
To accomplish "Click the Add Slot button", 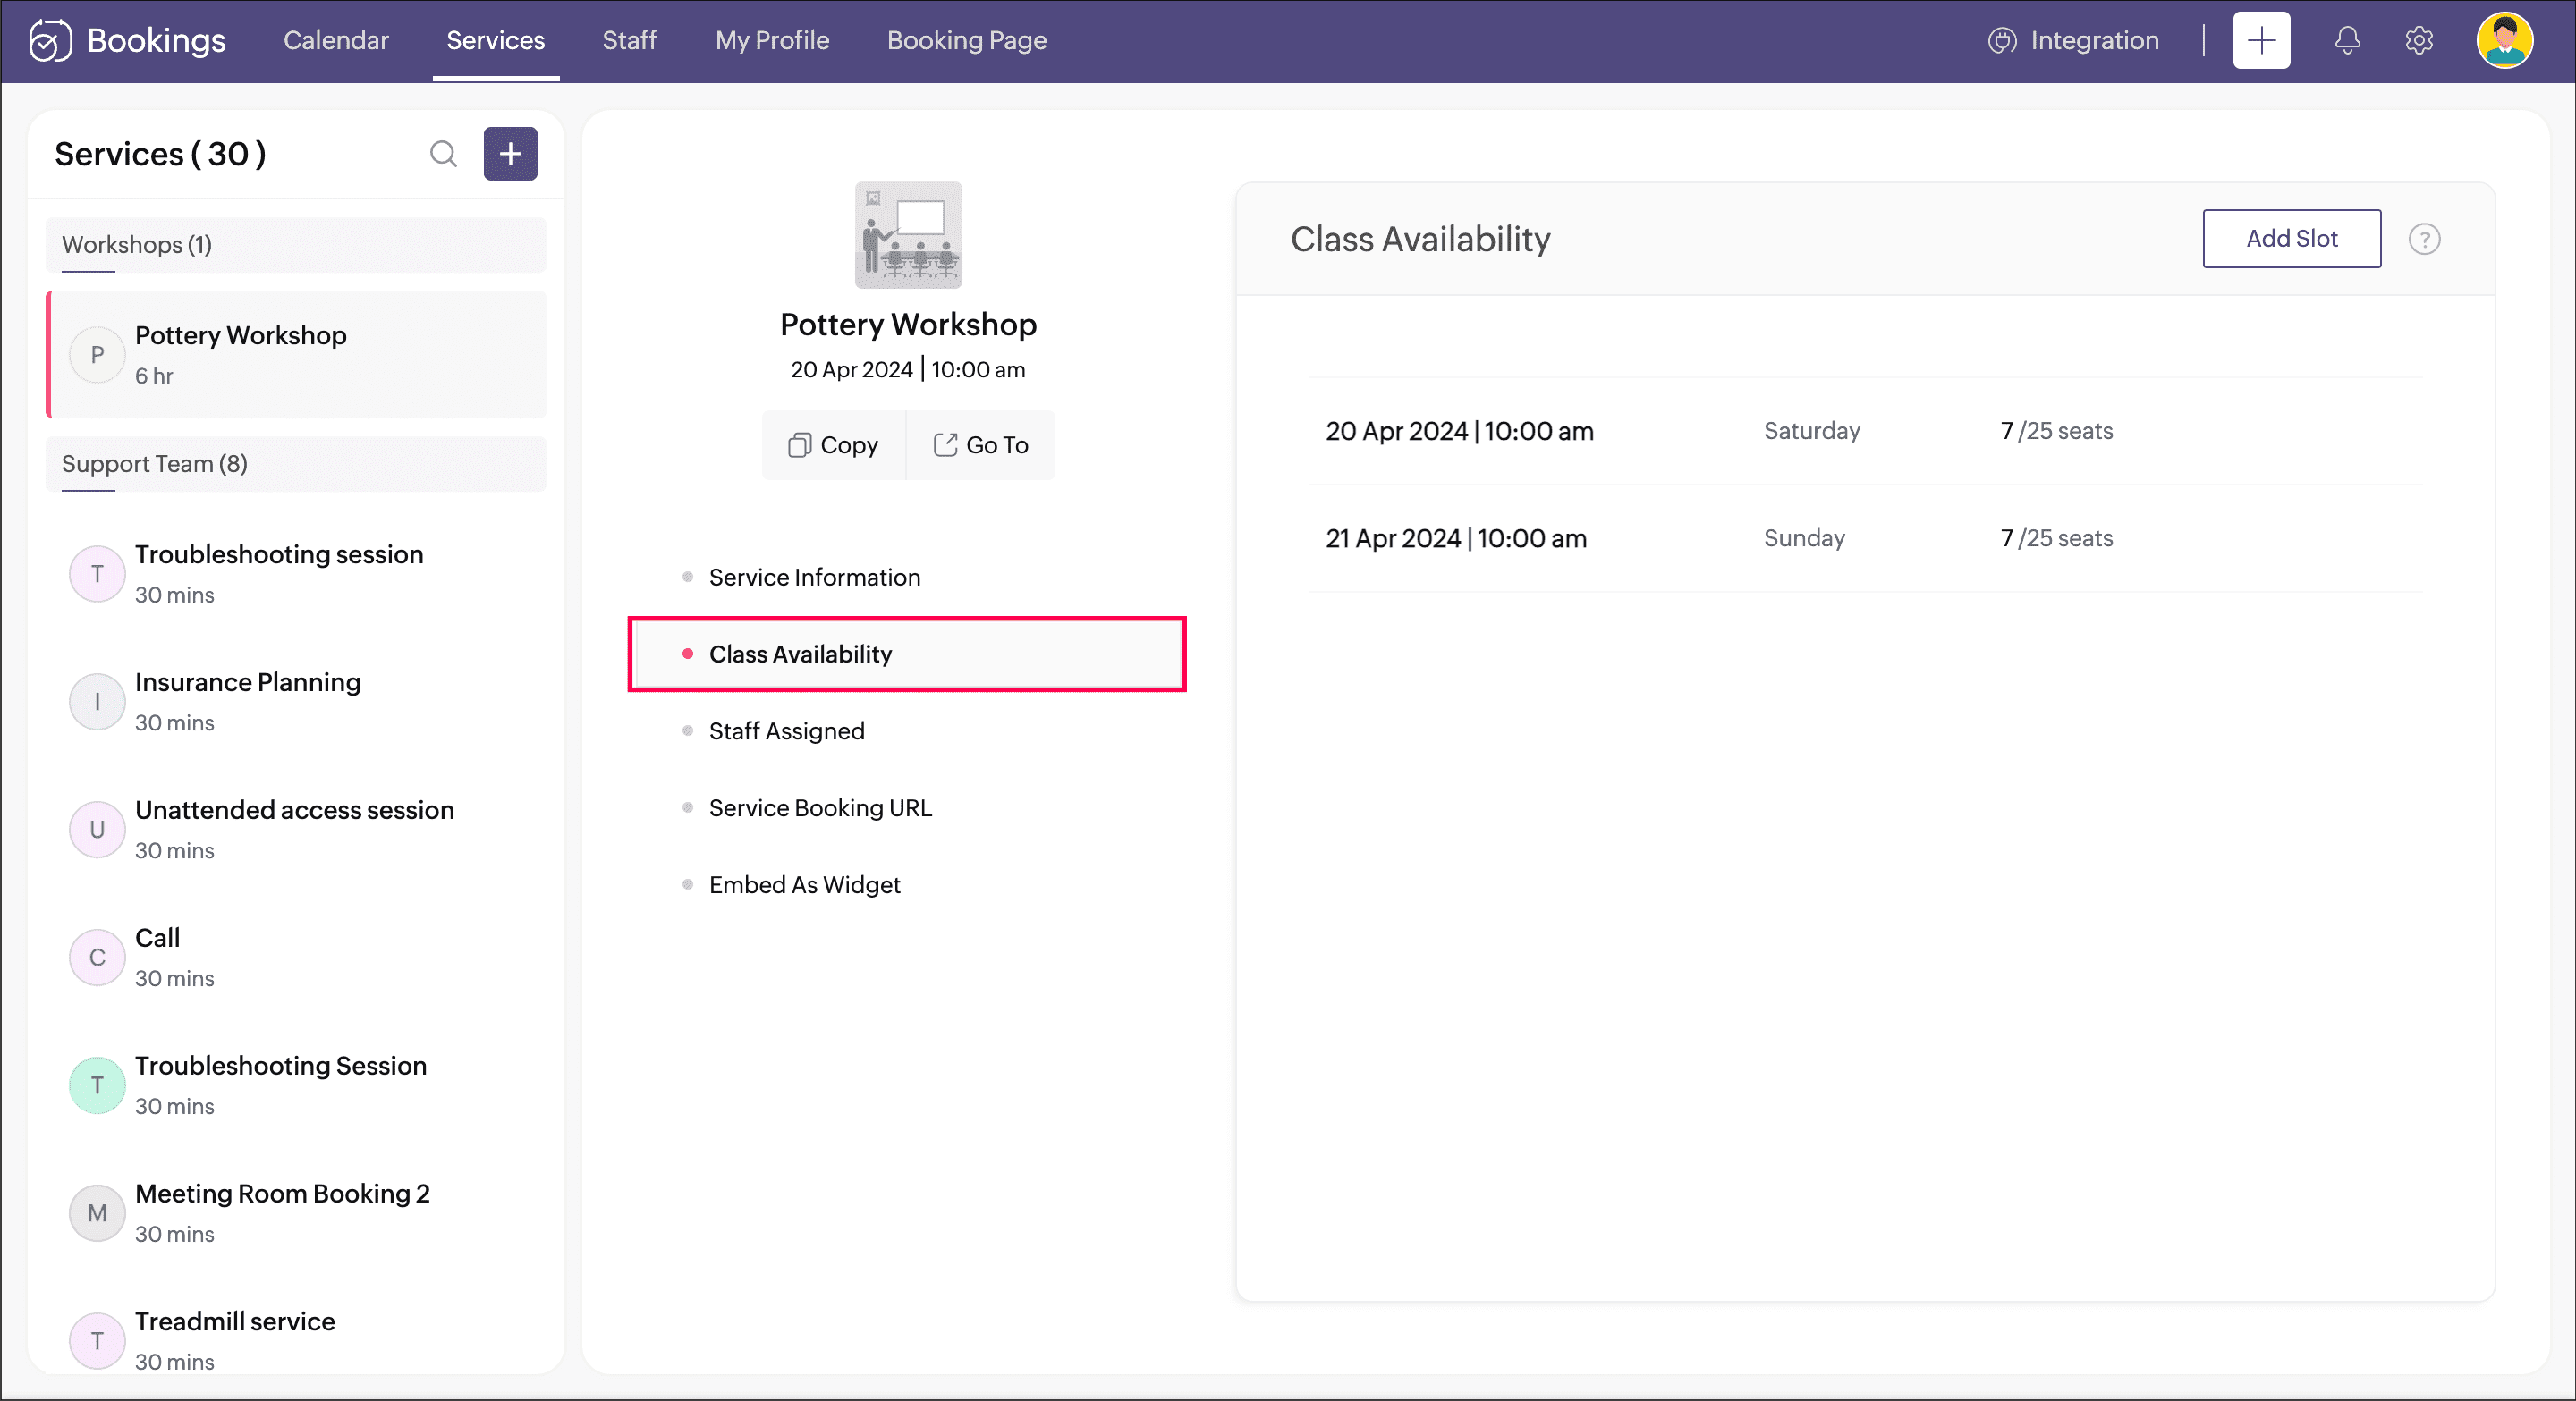I will [x=2291, y=238].
